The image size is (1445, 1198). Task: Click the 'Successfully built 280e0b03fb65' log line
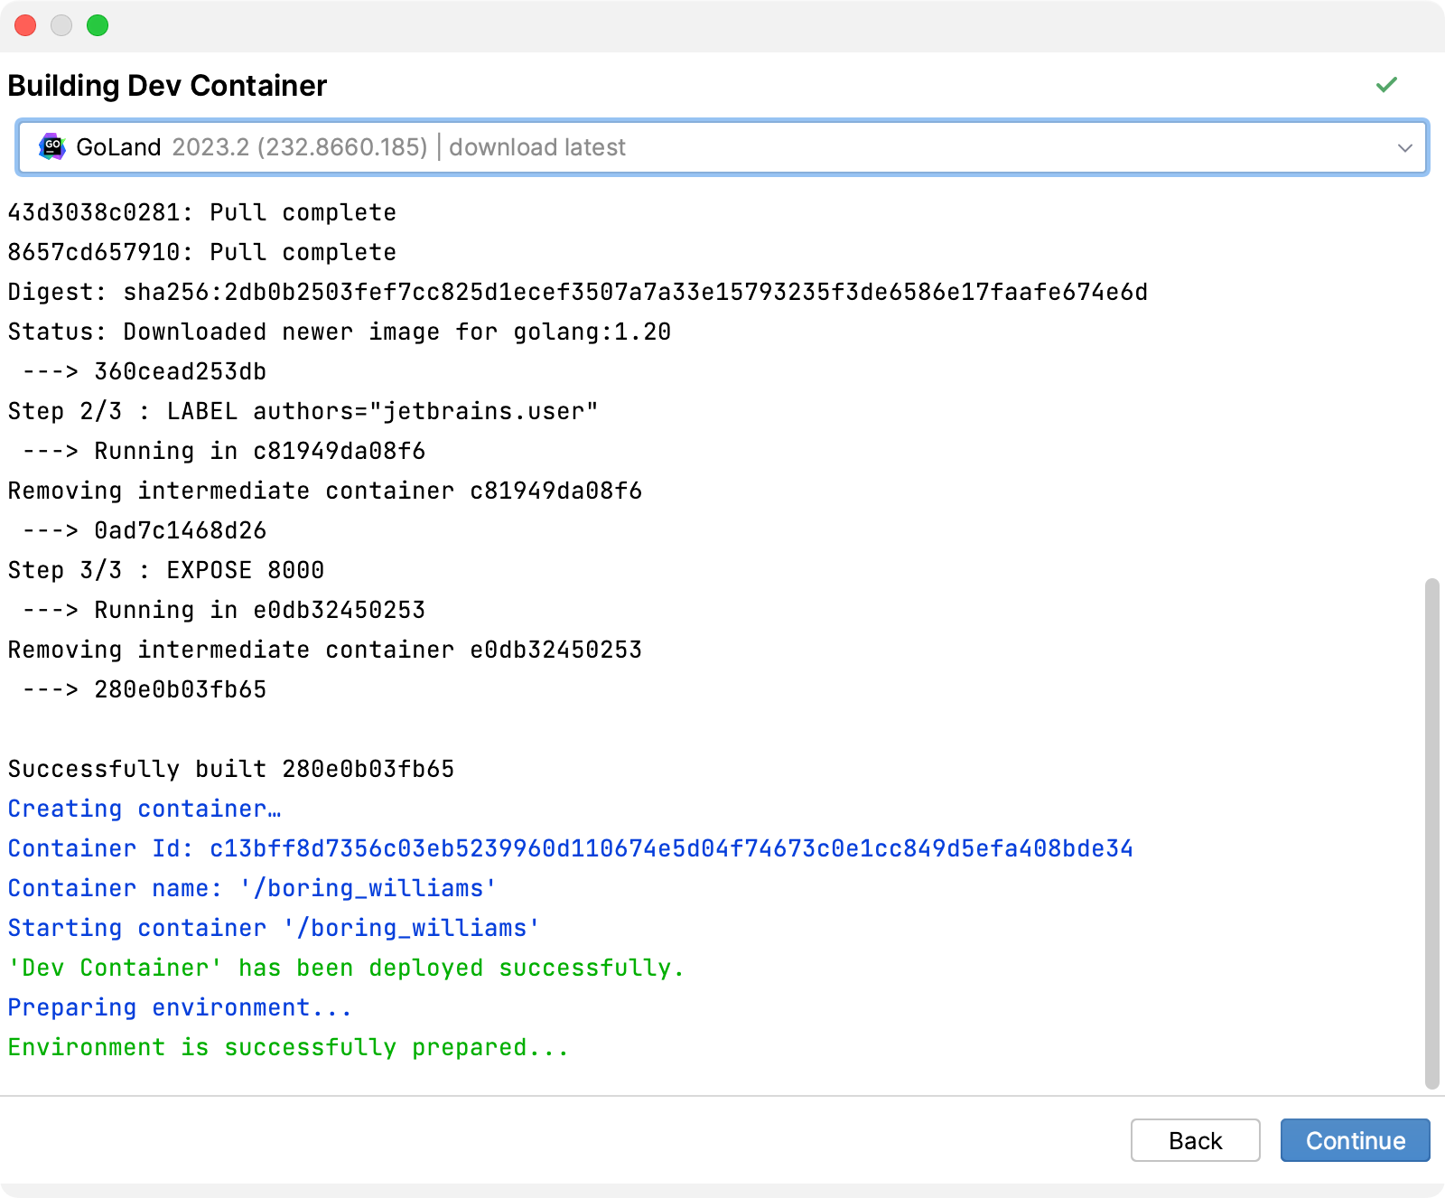click(x=230, y=769)
